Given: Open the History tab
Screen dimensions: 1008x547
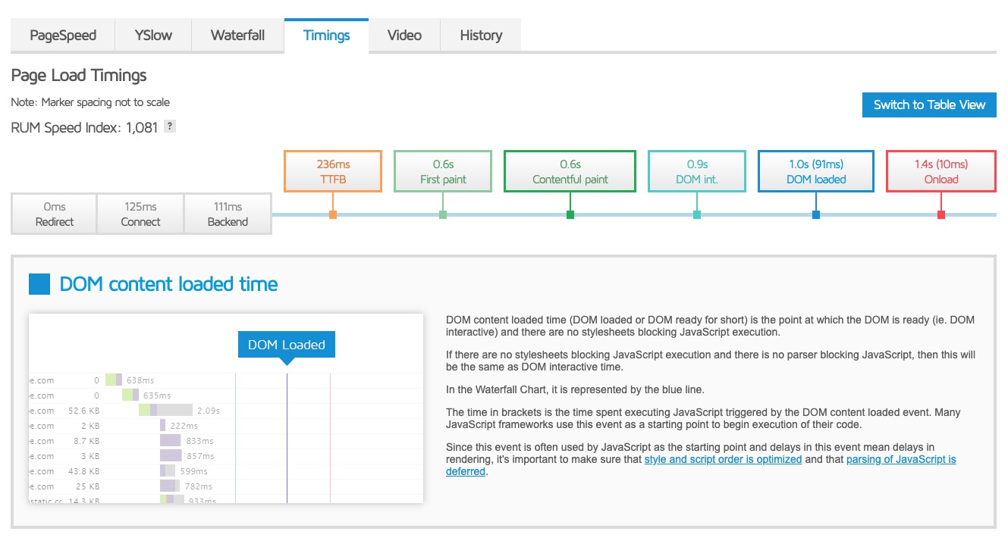Looking at the screenshot, I should (x=481, y=35).
